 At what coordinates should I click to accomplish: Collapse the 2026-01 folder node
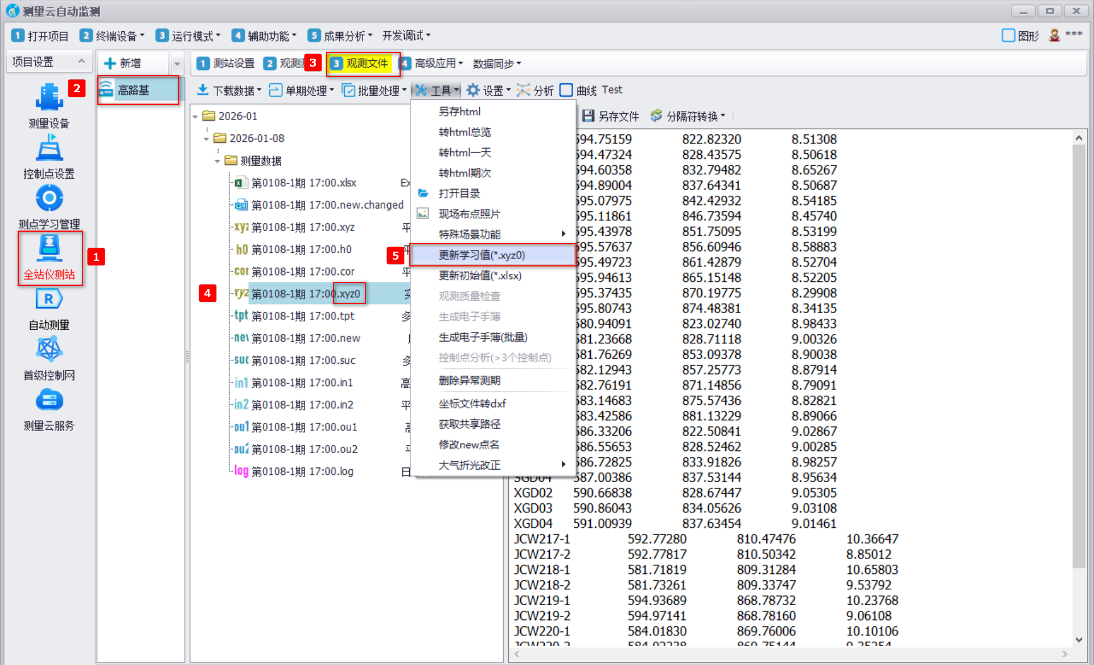tap(195, 117)
